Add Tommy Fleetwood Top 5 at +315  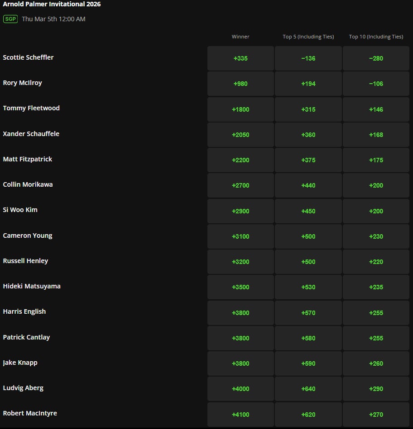(308, 109)
